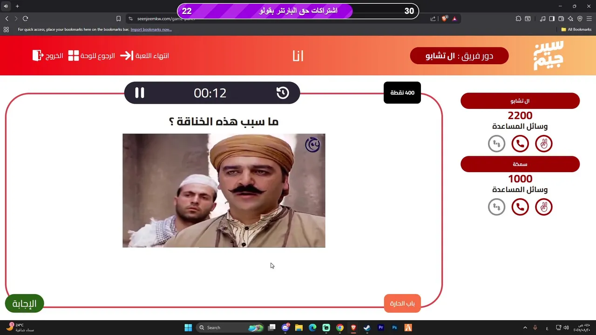The image size is (596, 335).
Task: Click the باب الحارة category label
Action: point(402,303)
